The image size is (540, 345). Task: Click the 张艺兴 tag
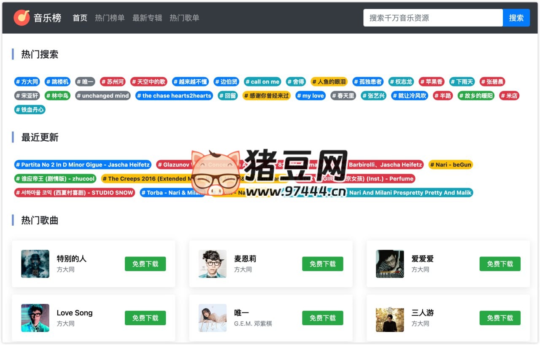(374, 96)
